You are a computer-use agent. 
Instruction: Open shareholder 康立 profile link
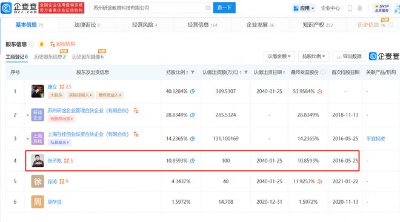52,87
